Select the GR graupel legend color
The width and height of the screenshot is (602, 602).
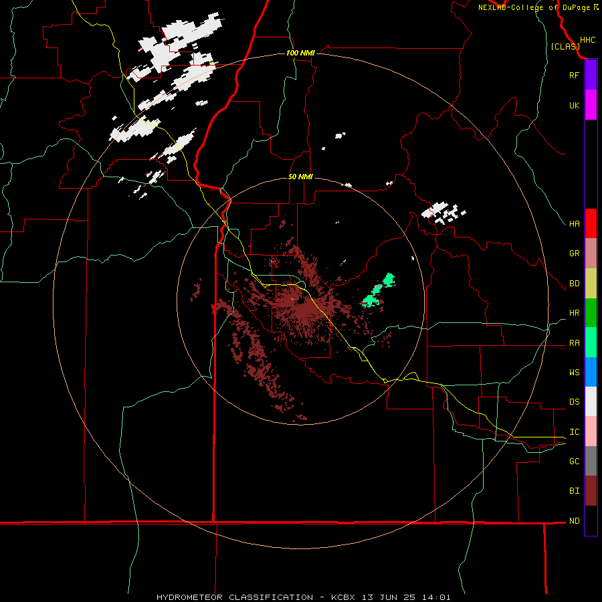(x=591, y=254)
